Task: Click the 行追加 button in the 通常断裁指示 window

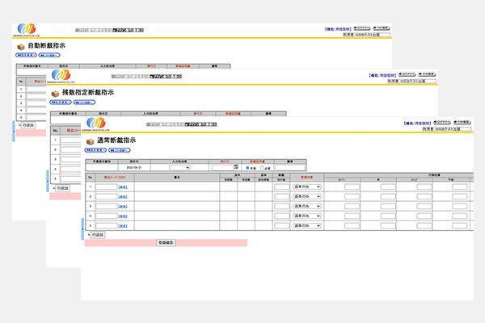Action: point(98,235)
